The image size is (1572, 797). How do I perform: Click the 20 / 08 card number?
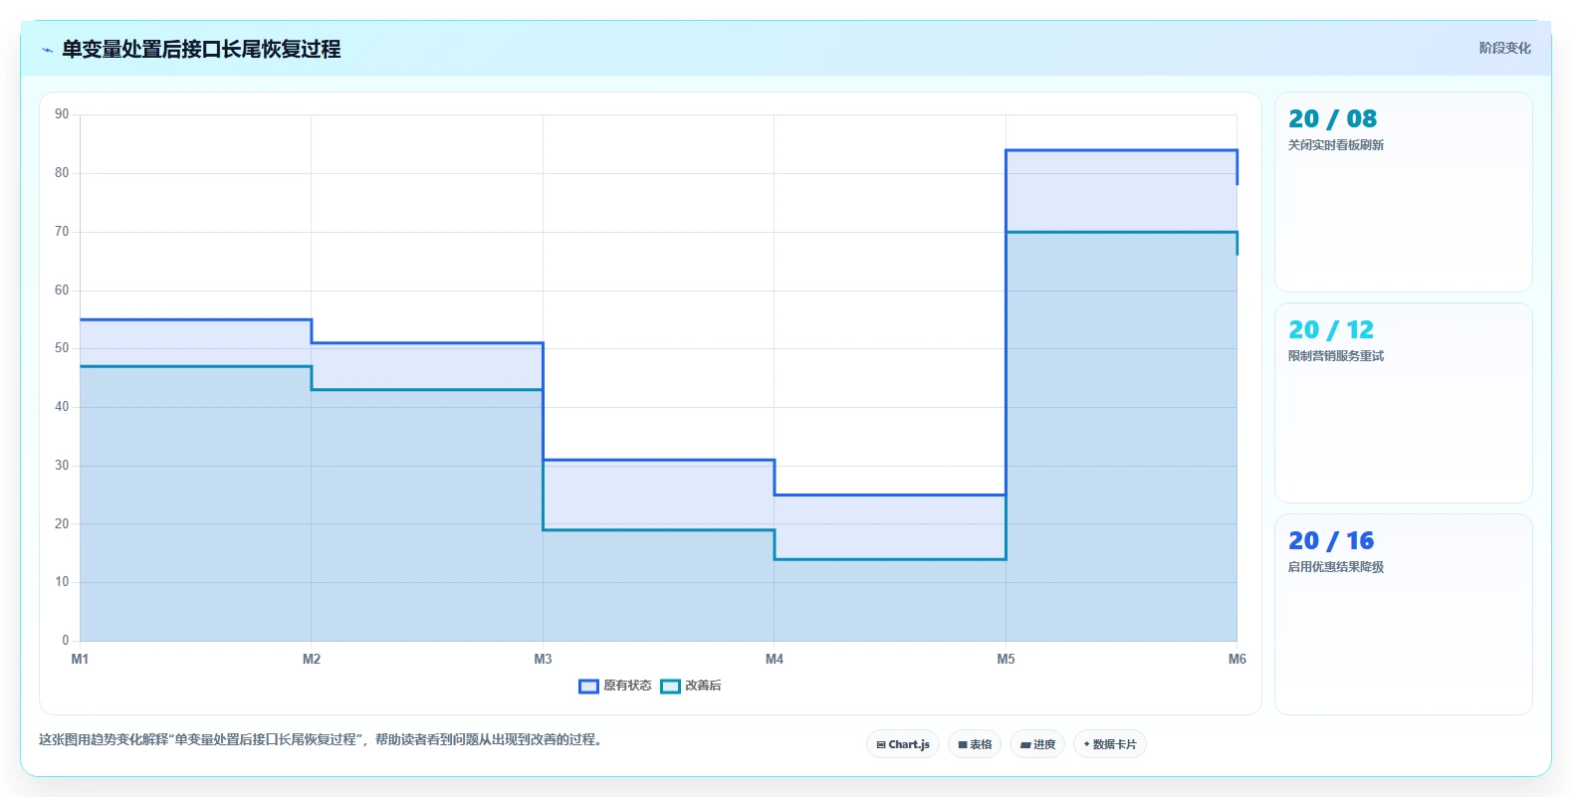coord(1332,118)
